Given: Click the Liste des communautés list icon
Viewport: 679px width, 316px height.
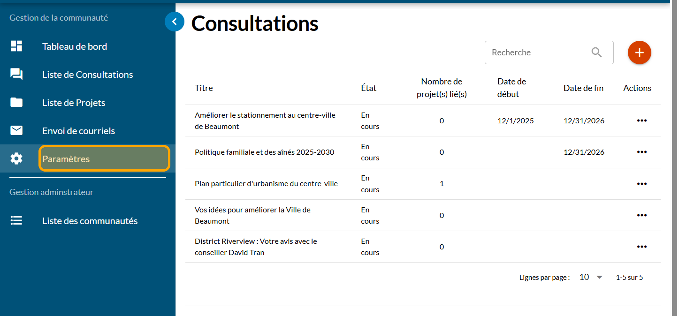Looking at the screenshot, I should pyautogui.click(x=16, y=220).
